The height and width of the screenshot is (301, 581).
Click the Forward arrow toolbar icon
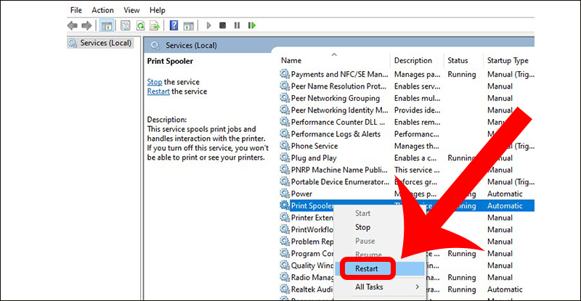coord(86,25)
